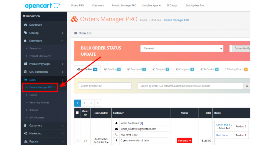Click the phone icon beside customer number

click(x=116, y=134)
